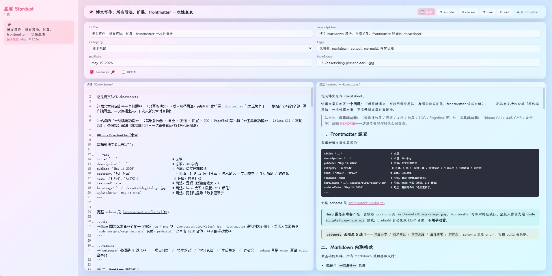Select the sidebar post 博文写作 card
The width and height of the screenshot is (552, 276).
coord(39,32)
